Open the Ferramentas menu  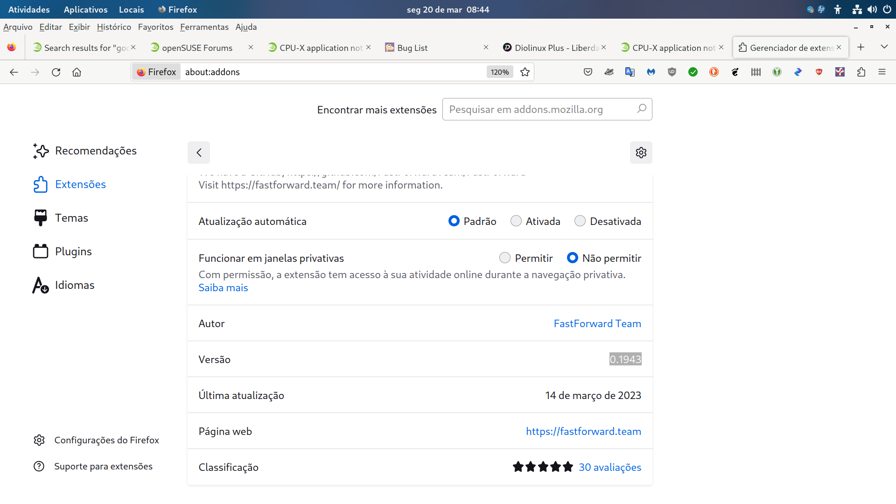coord(204,27)
